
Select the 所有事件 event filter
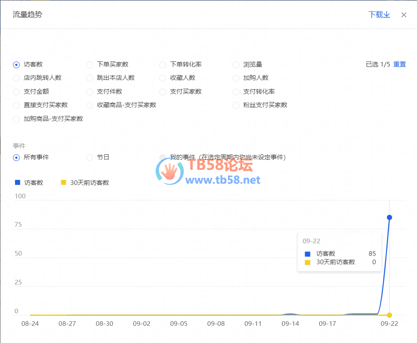16,158
